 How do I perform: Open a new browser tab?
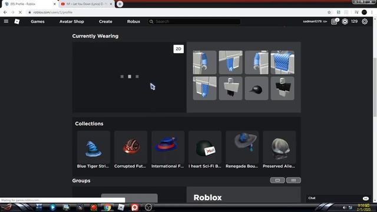coord(120,4)
